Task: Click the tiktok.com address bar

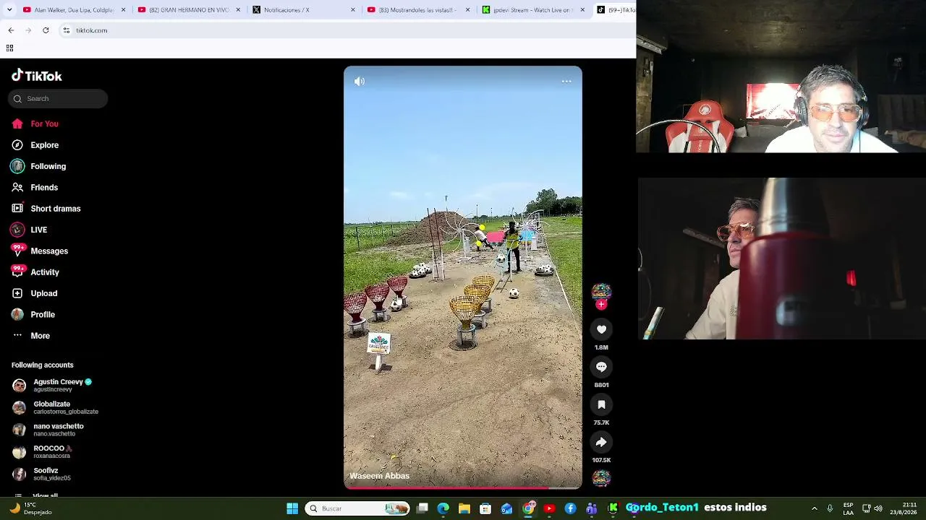Action: pos(347,30)
